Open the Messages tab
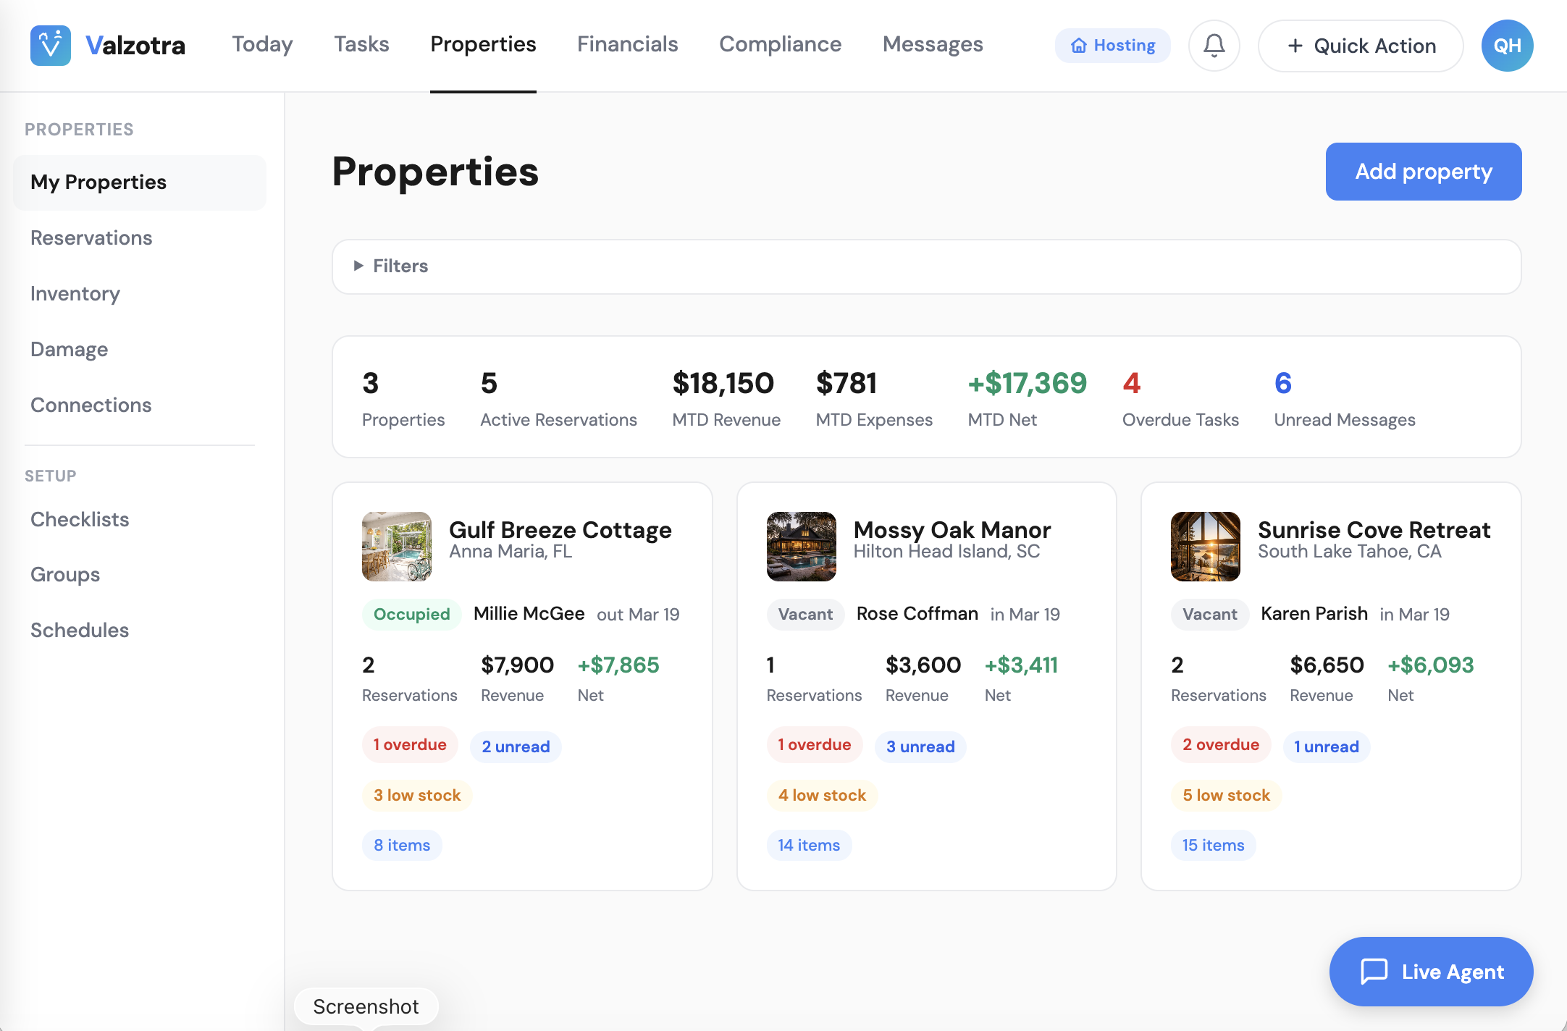This screenshot has width=1567, height=1031. pos(932,44)
